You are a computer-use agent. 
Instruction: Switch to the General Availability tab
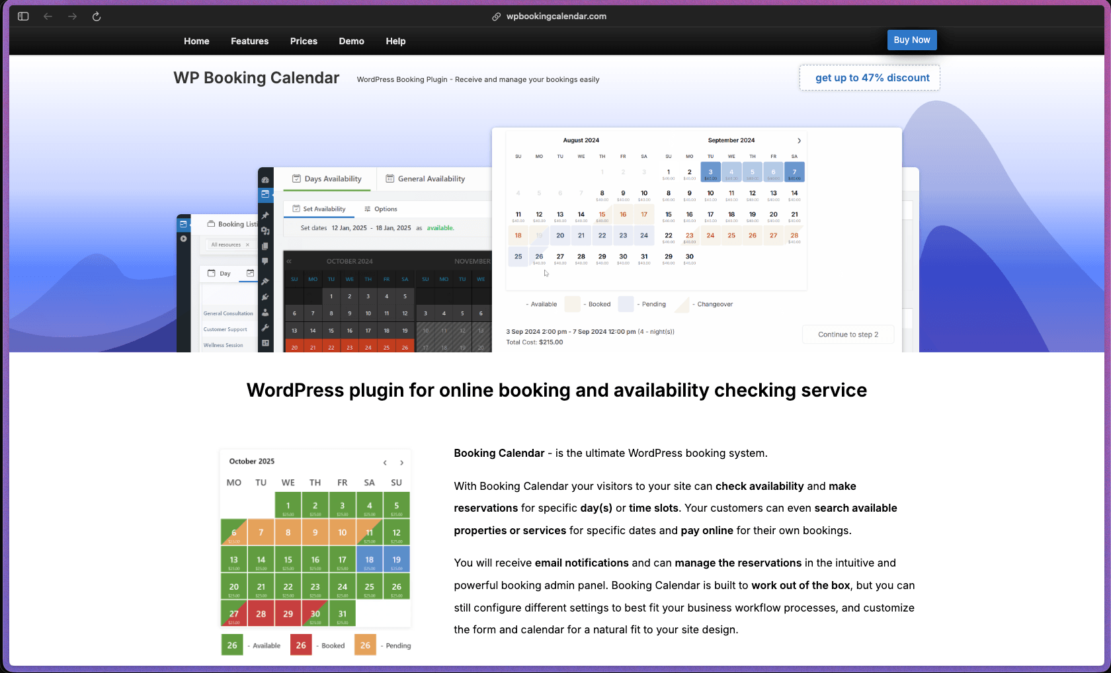425,178
